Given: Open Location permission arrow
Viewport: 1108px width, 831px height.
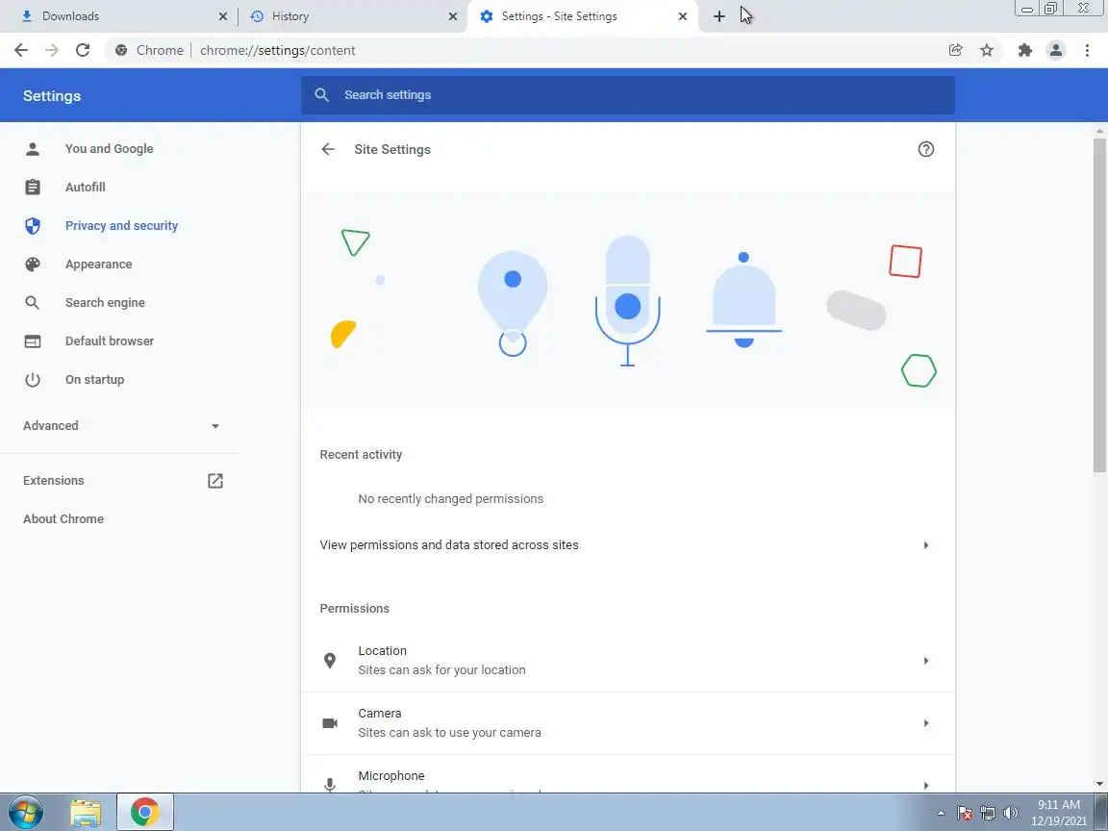Looking at the screenshot, I should pyautogui.click(x=925, y=661).
